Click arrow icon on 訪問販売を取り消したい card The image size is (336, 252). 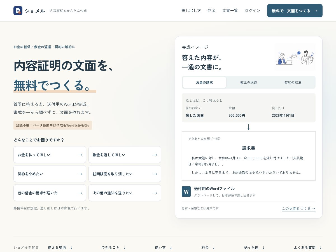(155, 174)
